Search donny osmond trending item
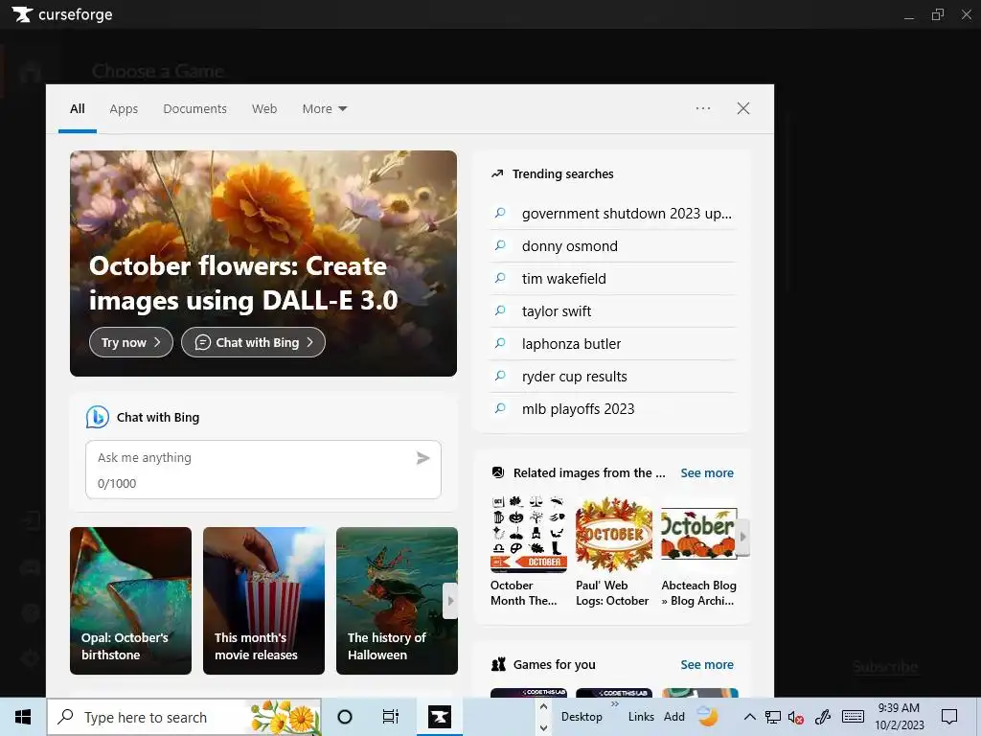 [x=613, y=246]
